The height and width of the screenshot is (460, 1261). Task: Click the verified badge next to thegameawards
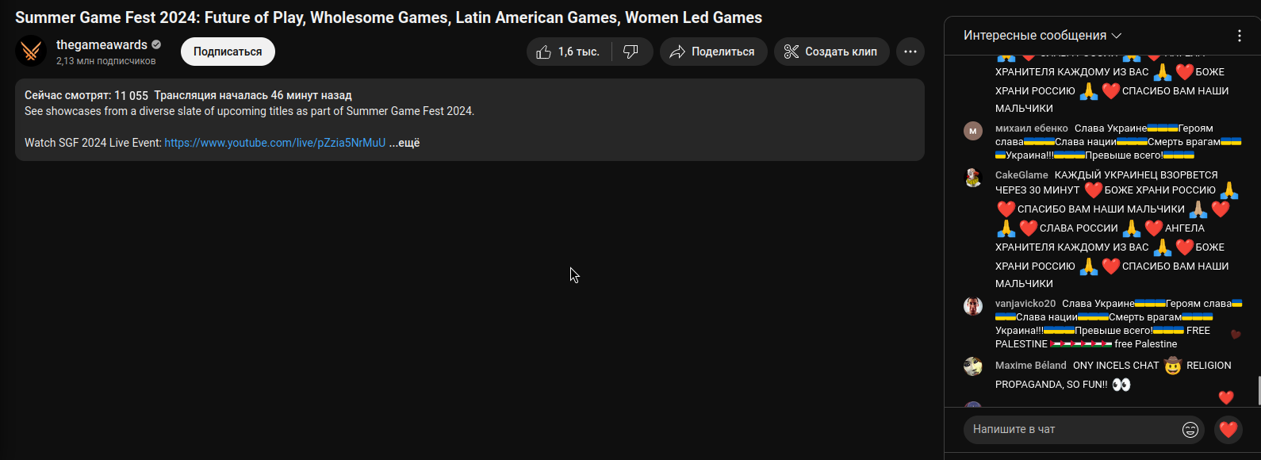156,45
